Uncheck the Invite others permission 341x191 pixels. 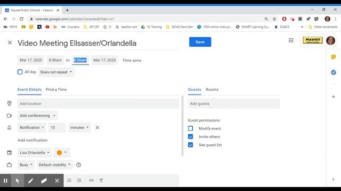(191, 137)
